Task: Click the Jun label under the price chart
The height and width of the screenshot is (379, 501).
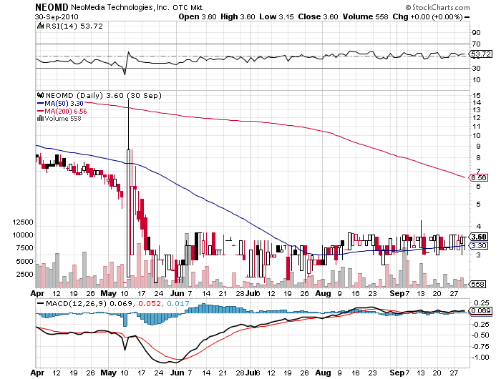Action: pyautogui.click(x=177, y=293)
